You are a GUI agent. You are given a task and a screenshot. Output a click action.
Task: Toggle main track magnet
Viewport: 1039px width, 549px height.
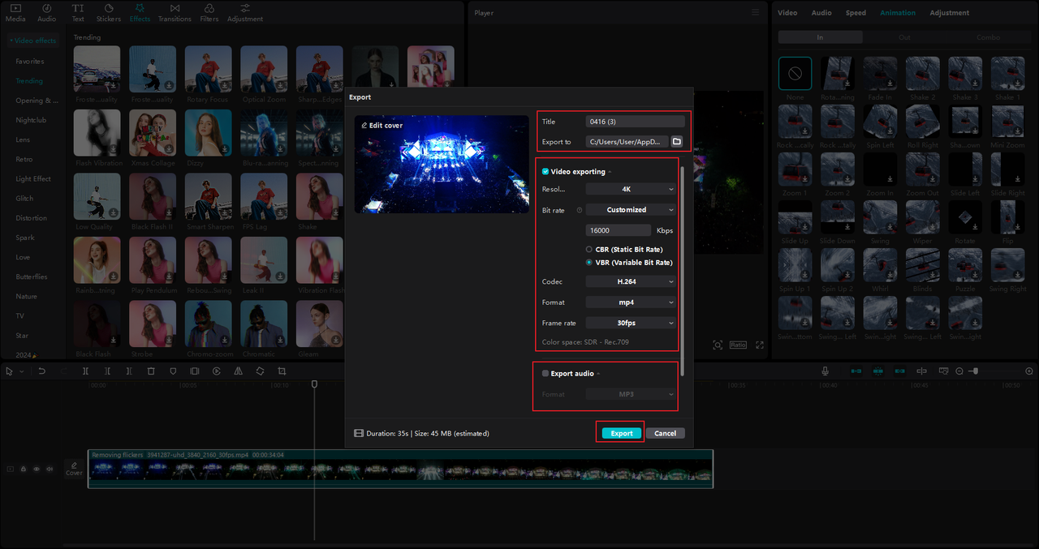pos(856,371)
